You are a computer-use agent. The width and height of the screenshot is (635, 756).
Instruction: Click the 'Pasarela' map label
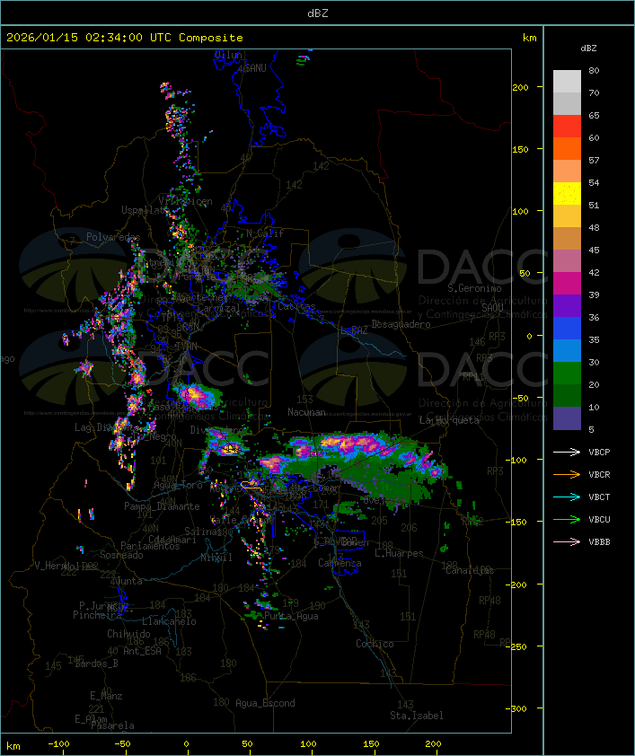[112, 725]
